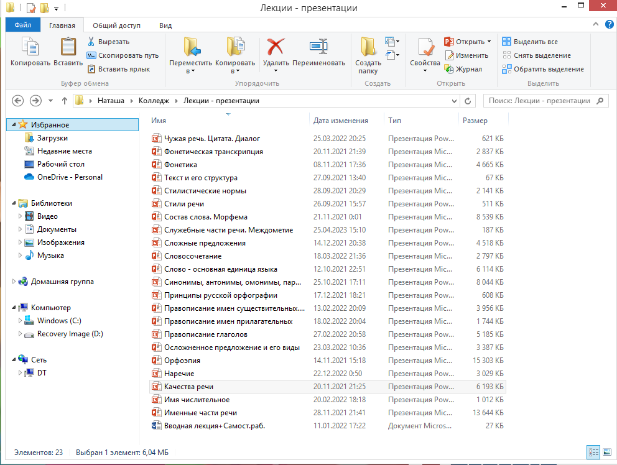The height and width of the screenshot is (465, 617).
Task: Open the Вид ribbon tab
Action: coord(165,25)
